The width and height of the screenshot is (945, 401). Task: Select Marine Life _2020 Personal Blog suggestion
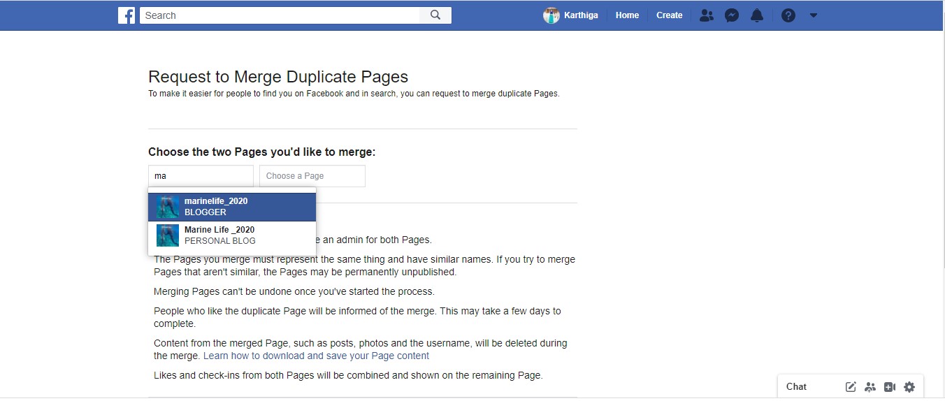coord(232,235)
